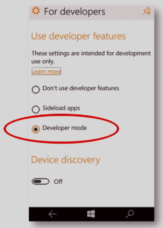This screenshot has width=163, height=228.
Task: Click the Device discovery section heading
Action: [66, 160]
